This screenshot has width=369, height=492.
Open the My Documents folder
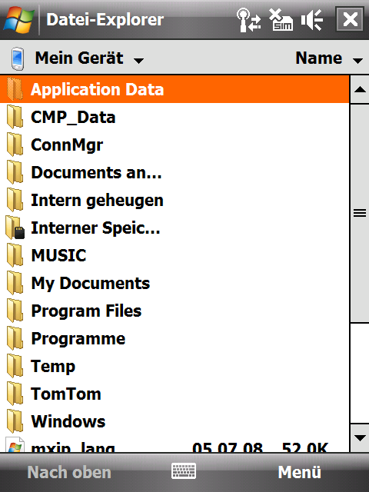175,283
